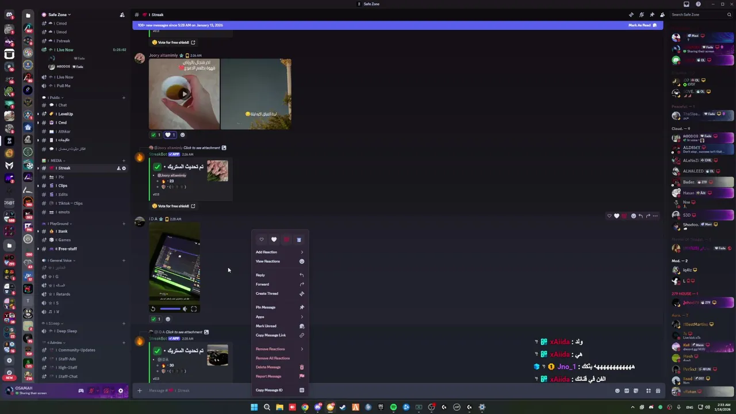Toggle the heart reaction on Joory's video message
Screen dimensions: 736x414
click(170, 135)
